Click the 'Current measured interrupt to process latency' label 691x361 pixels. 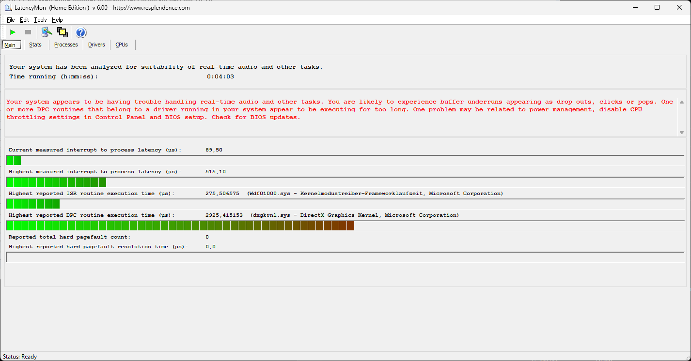95,150
